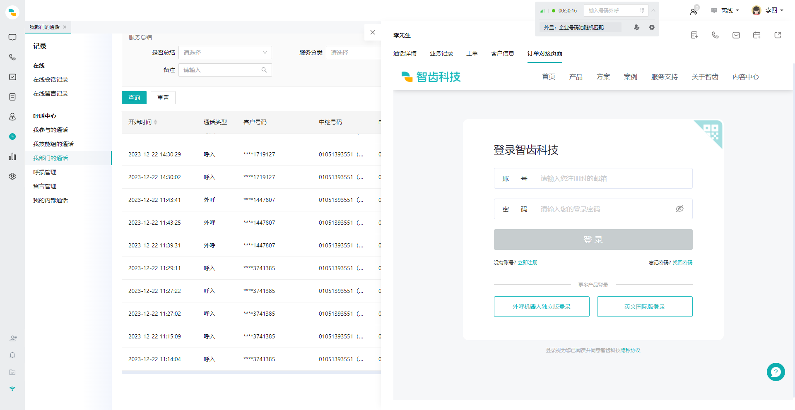
Task: Open the call center phone sidebar icon
Action: tap(12, 57)
